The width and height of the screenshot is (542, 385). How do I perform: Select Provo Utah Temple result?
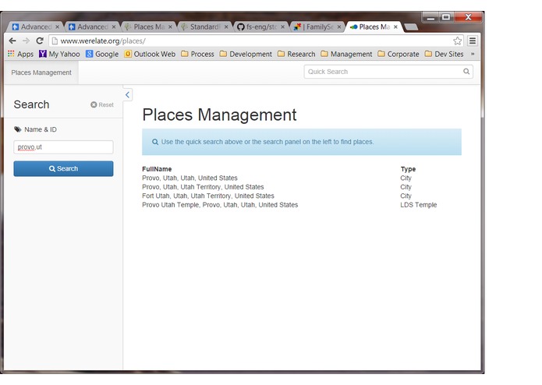(220, 205)
